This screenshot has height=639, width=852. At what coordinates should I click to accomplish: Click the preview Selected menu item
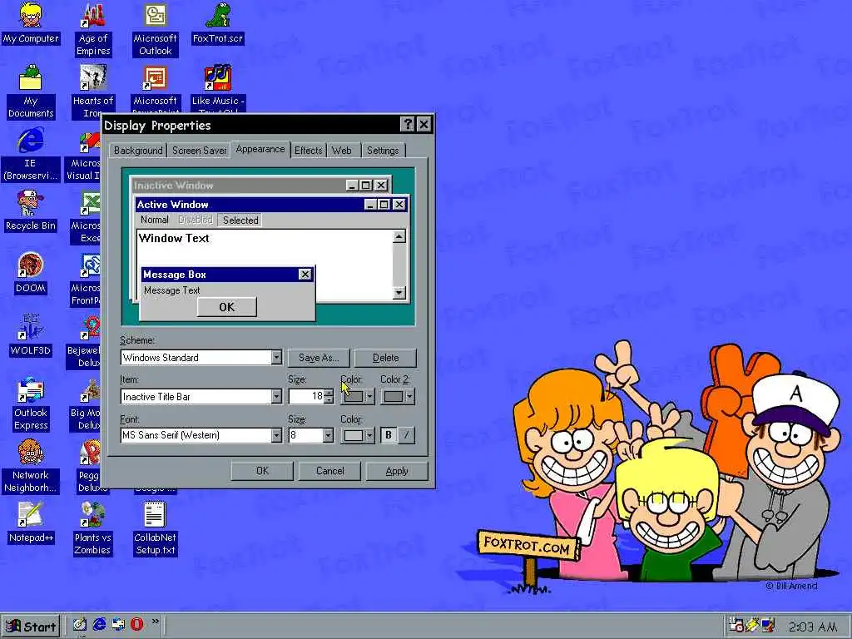pos(240,220)
